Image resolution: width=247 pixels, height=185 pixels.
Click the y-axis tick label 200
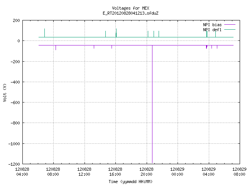click(x=16, y=20)
